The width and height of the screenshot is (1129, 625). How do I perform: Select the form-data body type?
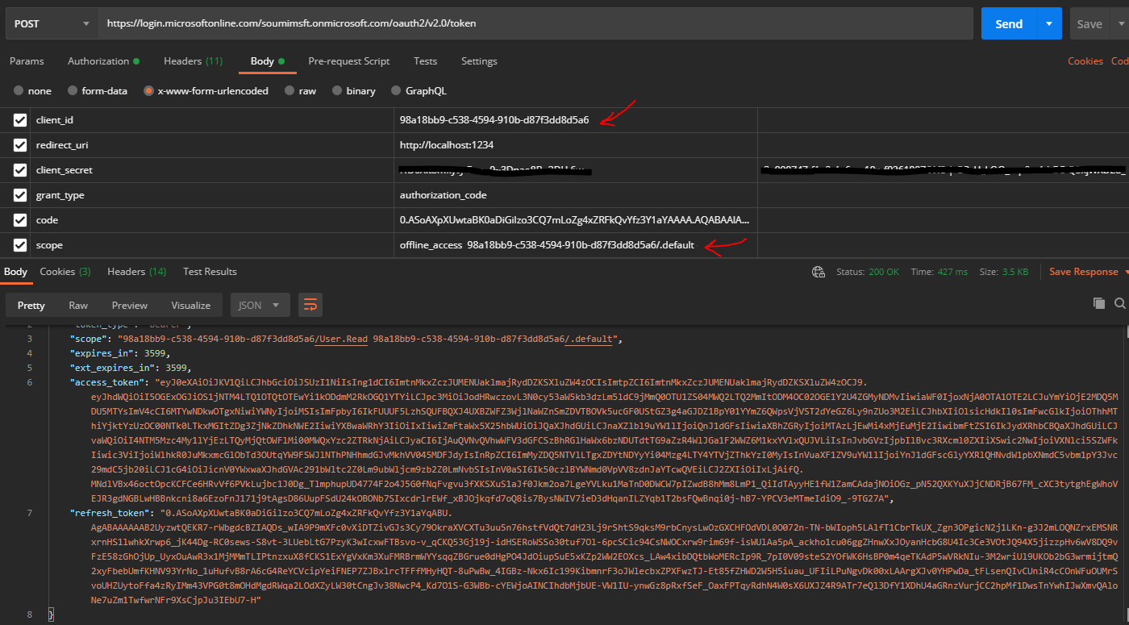97,91
